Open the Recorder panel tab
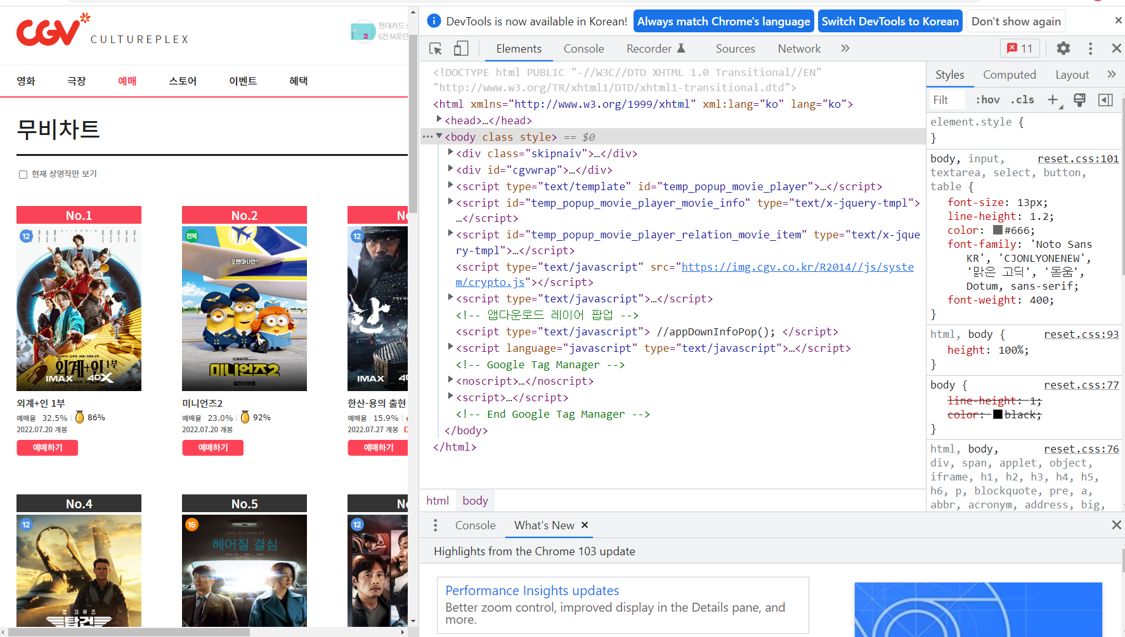The image size is (1125, 637). click(656, 49)
